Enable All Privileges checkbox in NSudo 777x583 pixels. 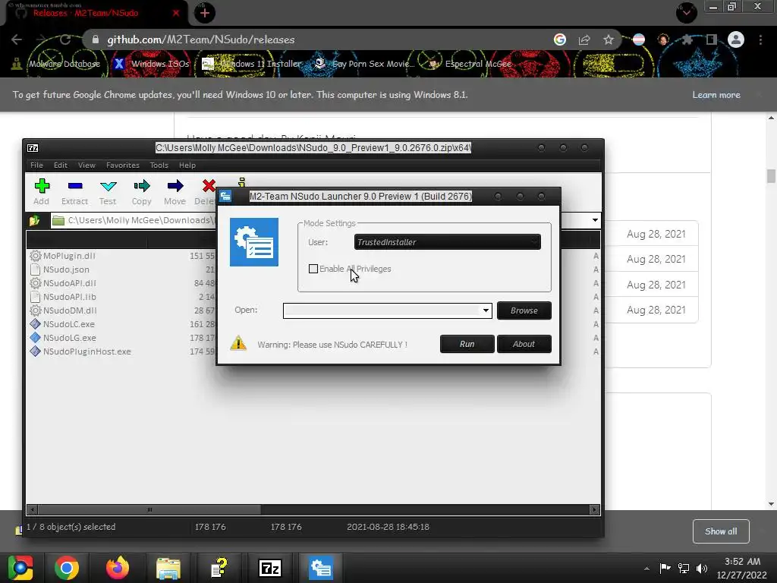(x=313, y=269)
